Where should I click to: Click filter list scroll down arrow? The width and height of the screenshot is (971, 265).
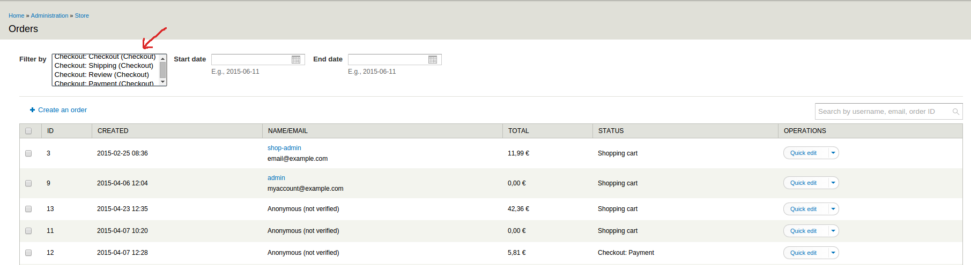[163, 82]
